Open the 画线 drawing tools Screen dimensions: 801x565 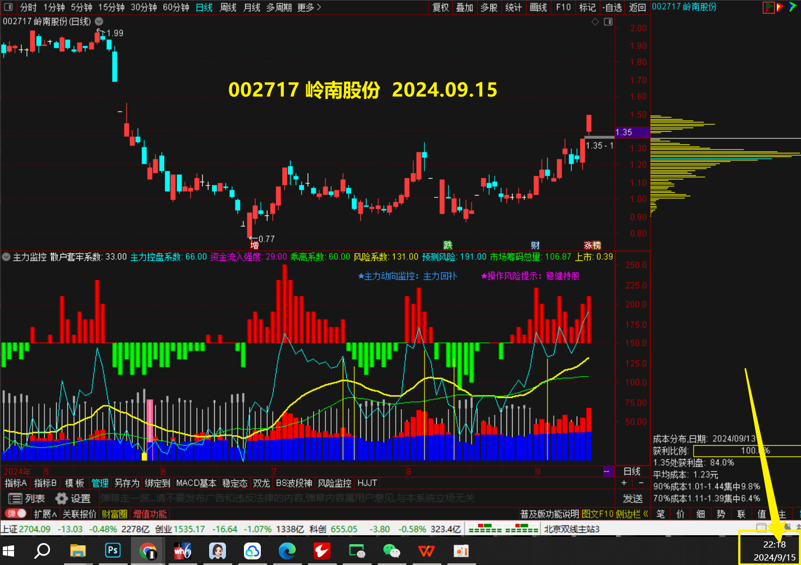click(x=538, y=7)
